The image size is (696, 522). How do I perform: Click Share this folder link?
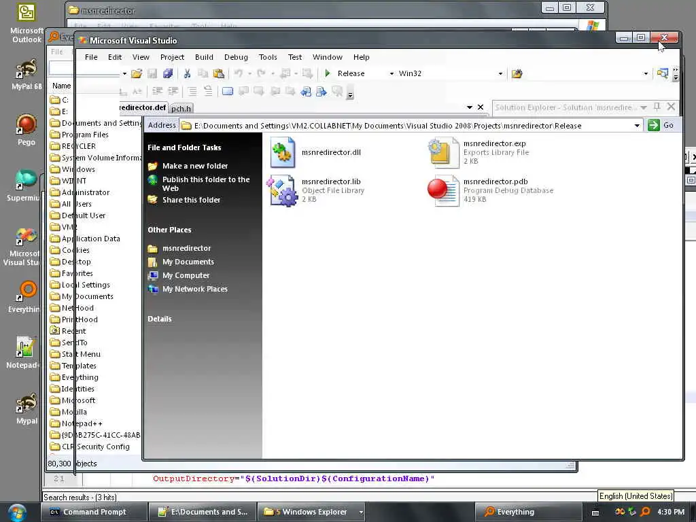191,200
